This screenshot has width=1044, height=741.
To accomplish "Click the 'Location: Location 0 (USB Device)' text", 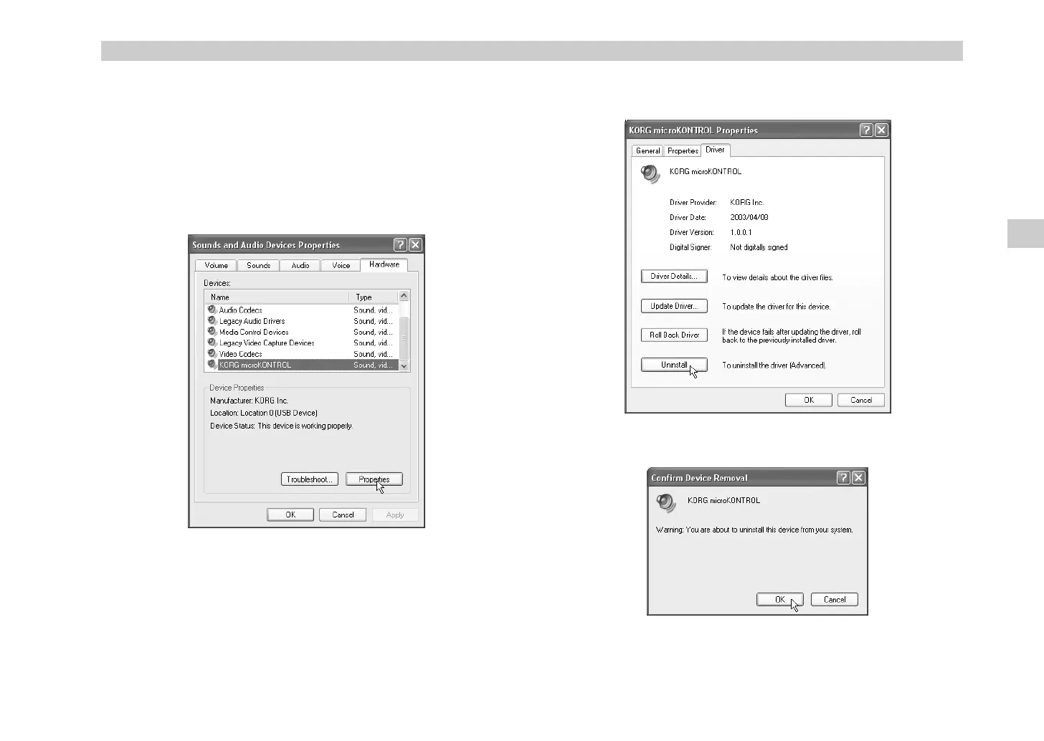I will click(x=264, y=413).
